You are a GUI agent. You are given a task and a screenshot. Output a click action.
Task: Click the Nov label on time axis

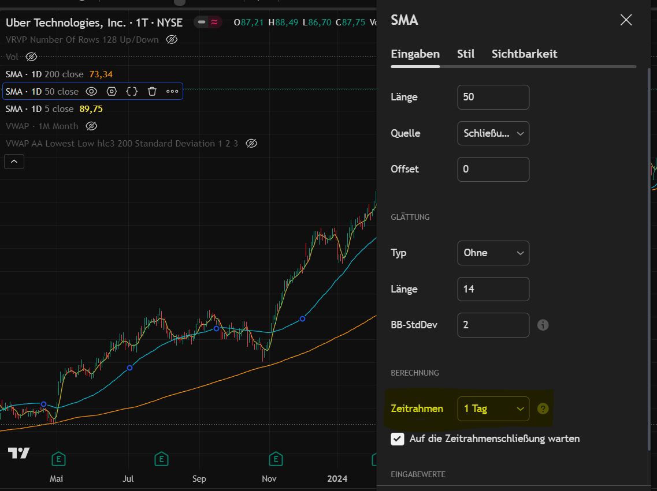point(269,478)
